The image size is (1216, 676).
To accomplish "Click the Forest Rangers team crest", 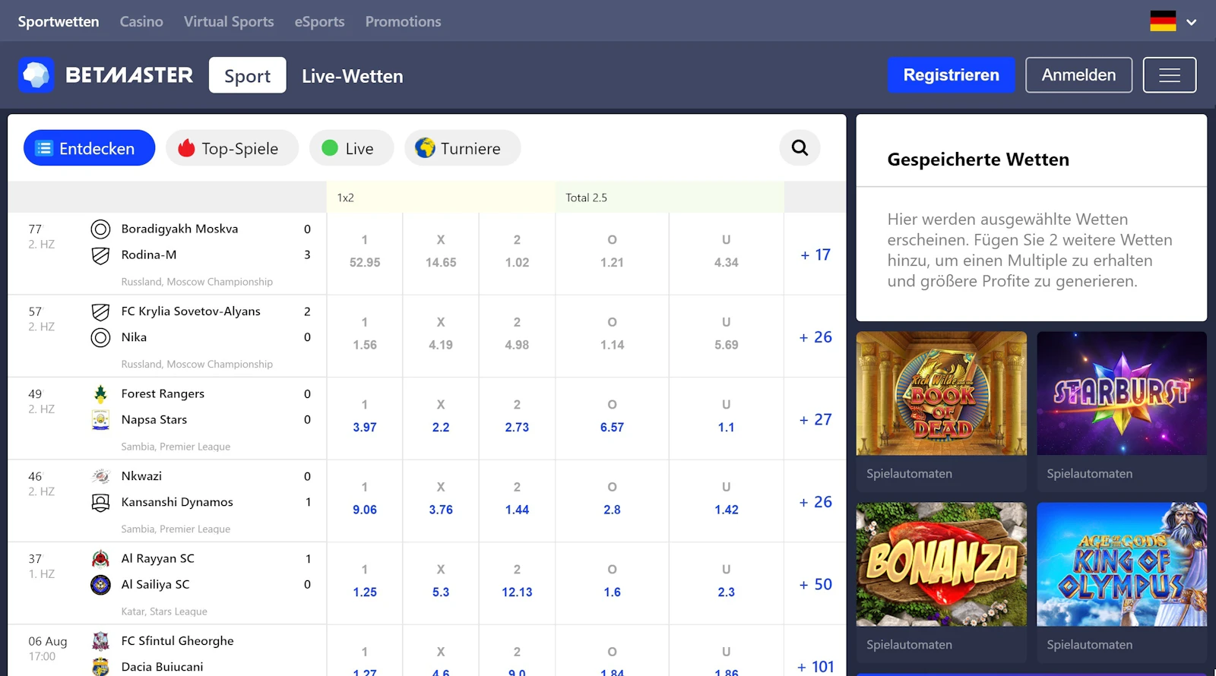I will 100,393.
